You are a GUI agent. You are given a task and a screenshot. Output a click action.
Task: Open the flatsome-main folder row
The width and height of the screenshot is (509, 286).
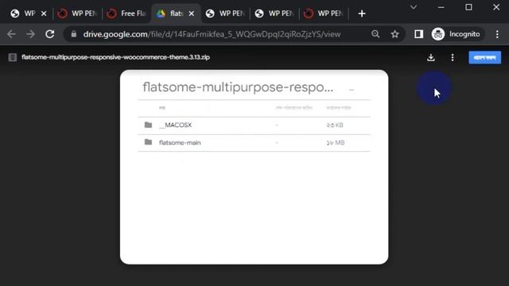254,143
